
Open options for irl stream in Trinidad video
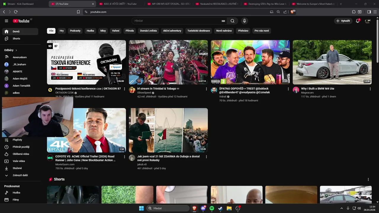206,89
